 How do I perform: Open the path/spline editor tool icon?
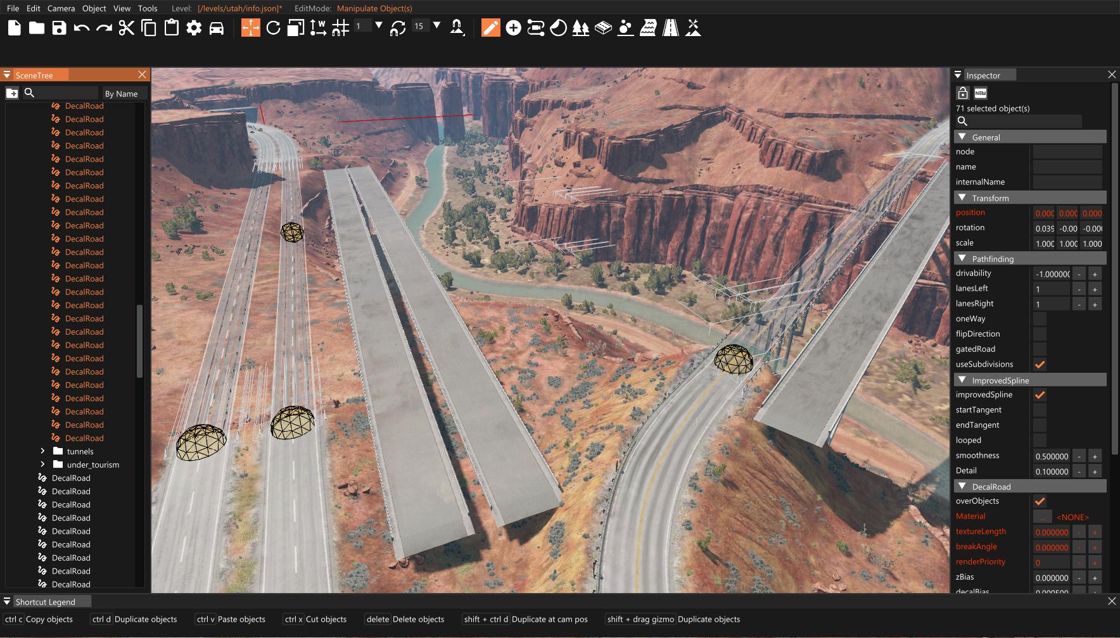pos(536,28)
